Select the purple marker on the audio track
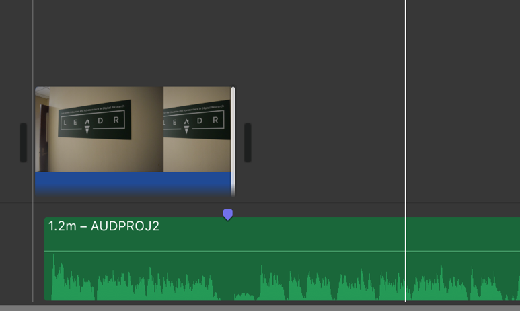The width and height of the screenshot is (520, 311). pos(228,215)
